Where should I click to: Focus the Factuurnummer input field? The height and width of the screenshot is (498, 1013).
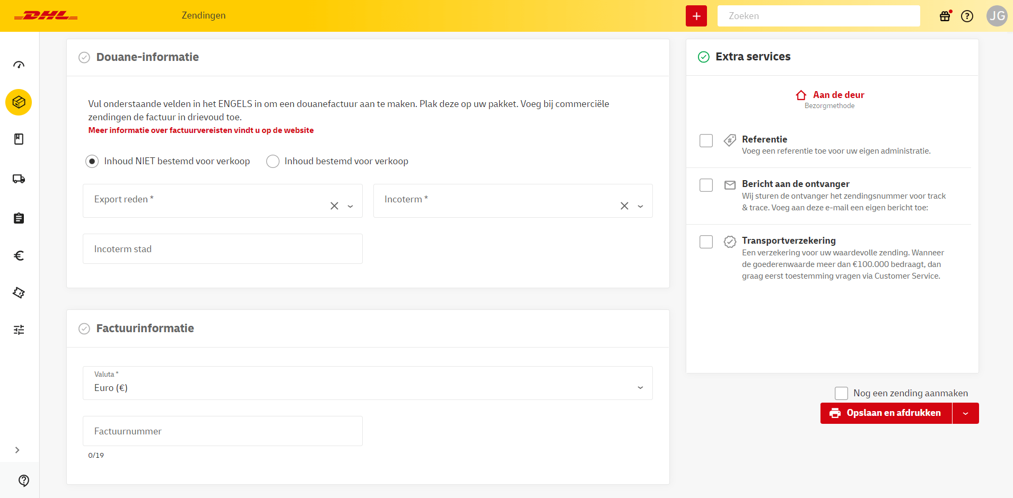[222, 431]
